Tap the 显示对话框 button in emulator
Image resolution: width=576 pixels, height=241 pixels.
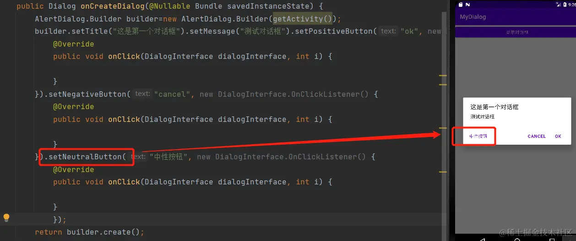click(516, 32)
